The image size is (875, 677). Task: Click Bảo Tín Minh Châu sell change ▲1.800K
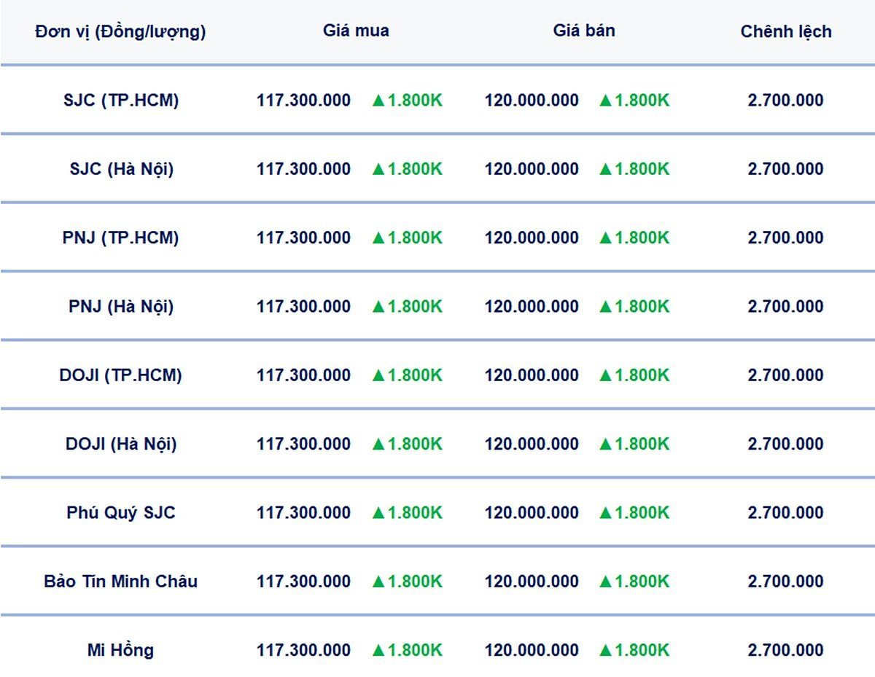pos(634,582)
